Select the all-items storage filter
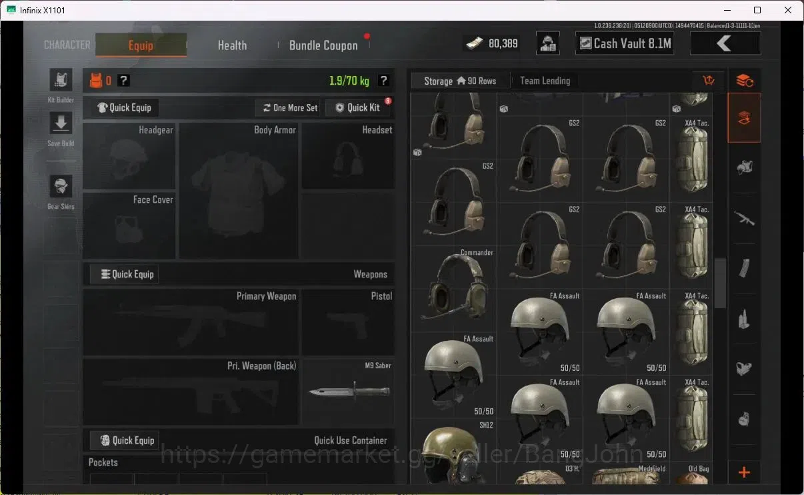Screen dimensions: 804x495 pyautogui.click(x=745, y=118)
